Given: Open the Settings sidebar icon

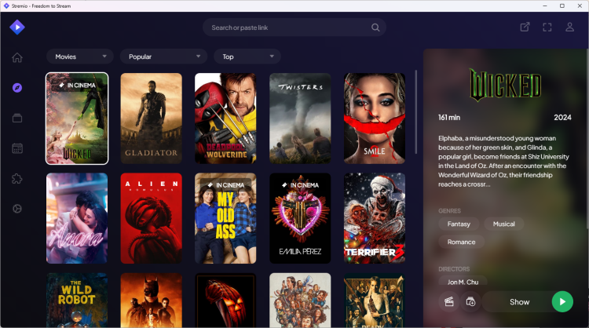Looking at the screenshot, I should 17,209.
